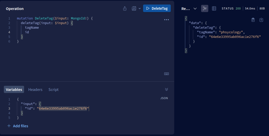This screenshot has width=269, height=136.
Task: Click the id value in the response
Action: pyautogui.click(x=235, y=37)
